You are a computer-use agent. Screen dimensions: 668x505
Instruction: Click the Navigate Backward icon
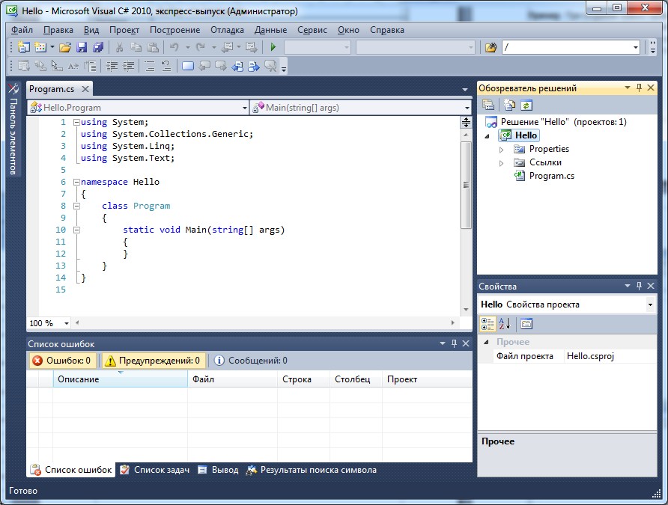227,47
